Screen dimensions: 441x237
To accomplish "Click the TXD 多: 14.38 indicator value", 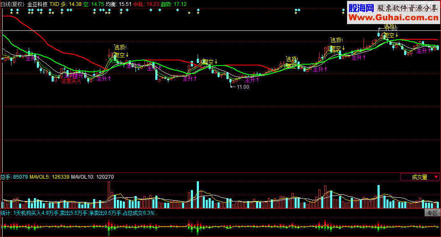I will [x=66, y=4].
